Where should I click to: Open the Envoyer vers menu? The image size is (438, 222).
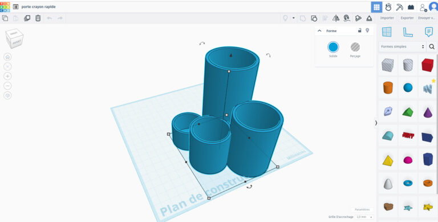(x=427, y=18)
